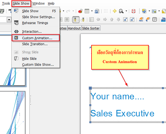Select Custom Animation... menu entry

click(x=36, y=38)
